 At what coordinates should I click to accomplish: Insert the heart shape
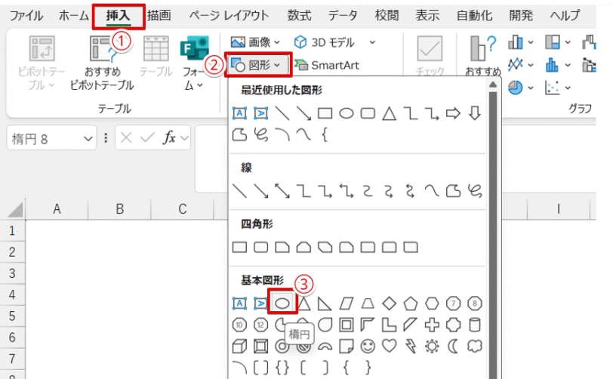pyautogui.click(x=389, y=346)
